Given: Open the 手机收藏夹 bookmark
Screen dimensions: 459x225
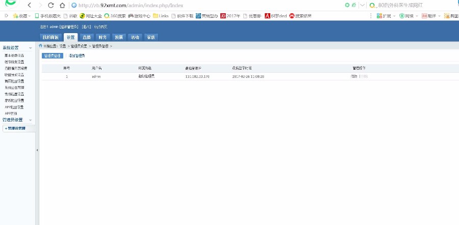Looking at the screenshot, I should coord(48,16).
